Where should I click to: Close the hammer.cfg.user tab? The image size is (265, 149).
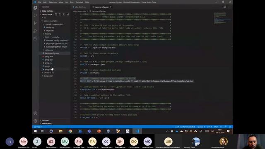[111, 7]
